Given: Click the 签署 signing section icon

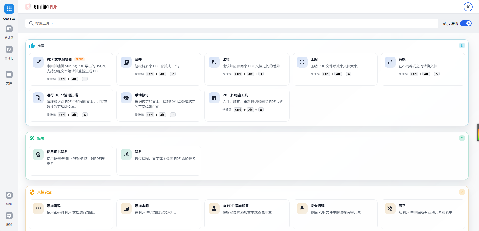Looking at the screenshot, I should [x=32, y=138].
